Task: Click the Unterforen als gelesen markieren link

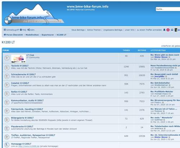Action: (171, 46)
